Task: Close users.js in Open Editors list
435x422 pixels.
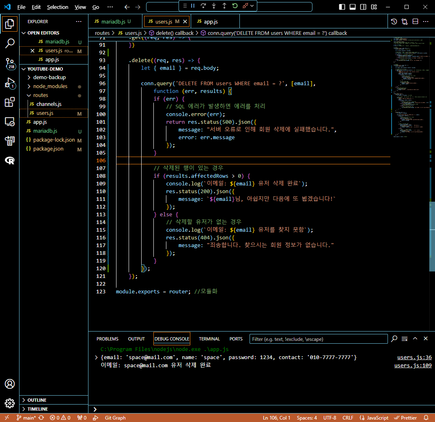Action: [32, 51]
